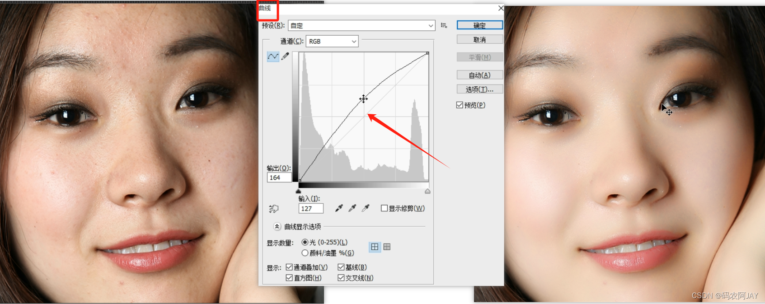
Task: Click the 显示数量 label
Action: coord(280,243)
